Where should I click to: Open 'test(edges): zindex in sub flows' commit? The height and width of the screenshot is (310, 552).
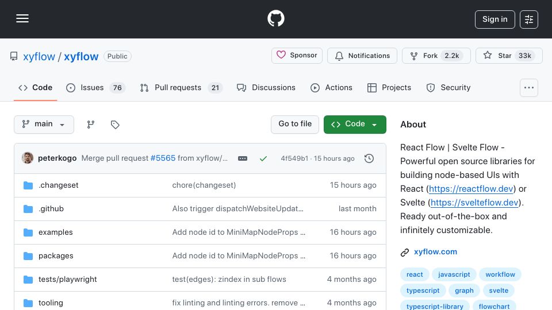pyautogui.click(x=229, y=280)
